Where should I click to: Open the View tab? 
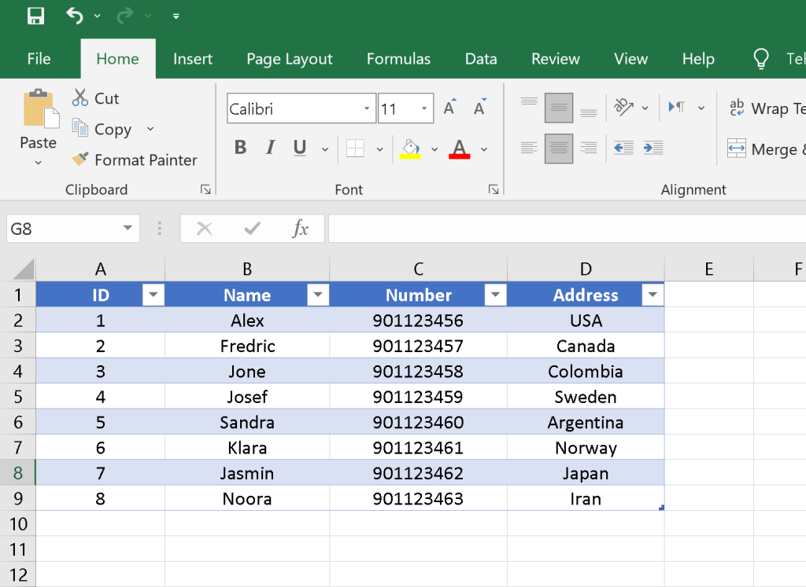(x=630, y=59)
